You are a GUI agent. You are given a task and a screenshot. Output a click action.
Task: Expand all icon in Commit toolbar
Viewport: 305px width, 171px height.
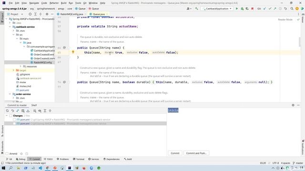point(45,111)
